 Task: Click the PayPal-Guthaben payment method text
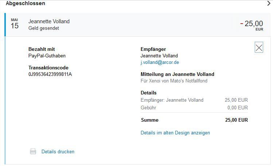[47, 56]
